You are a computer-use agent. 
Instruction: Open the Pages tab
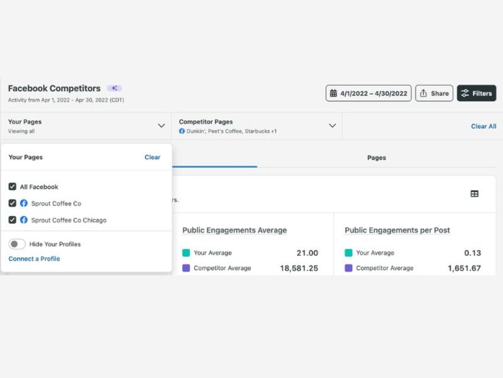click(x=376, y=158)
